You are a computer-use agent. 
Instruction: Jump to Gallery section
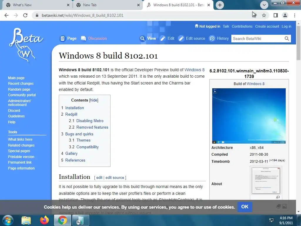click(x=71, y=153)
